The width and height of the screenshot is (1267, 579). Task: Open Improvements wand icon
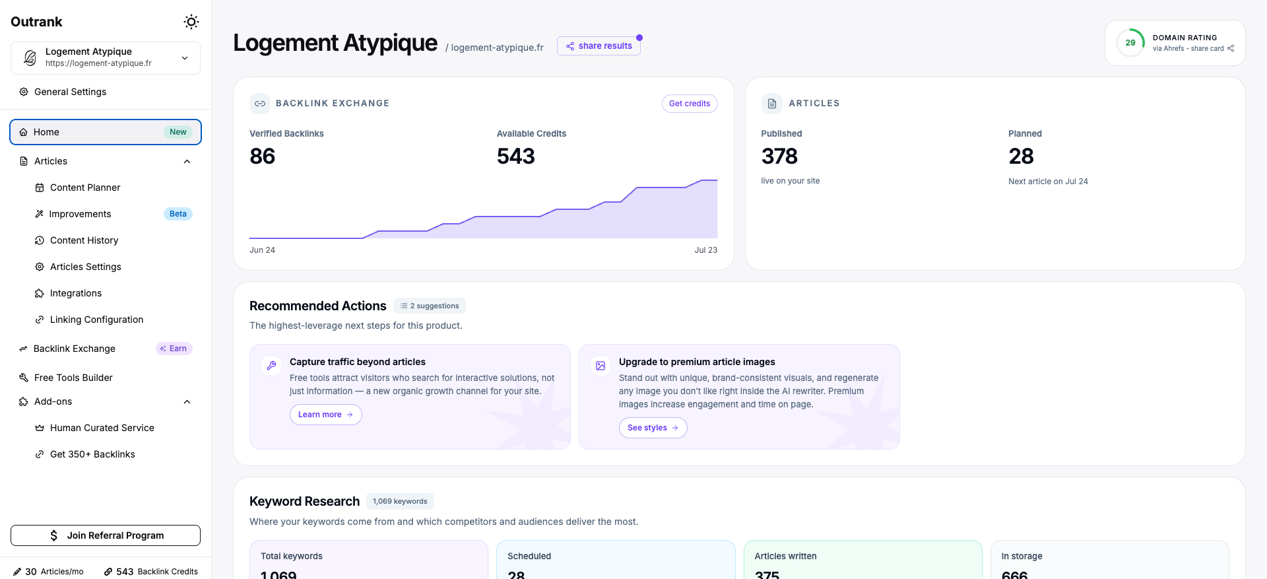[x=40, y=214]
